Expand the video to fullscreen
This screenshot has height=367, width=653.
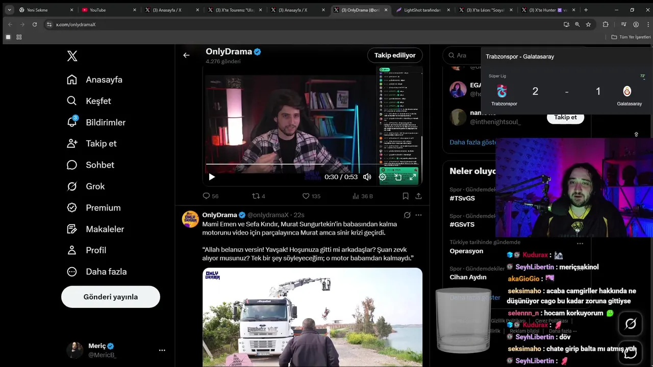(x=413, y=177)
